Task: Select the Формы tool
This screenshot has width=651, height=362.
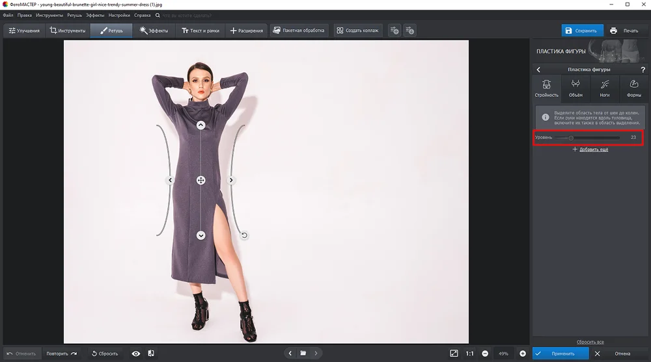Action: [633, 88]
